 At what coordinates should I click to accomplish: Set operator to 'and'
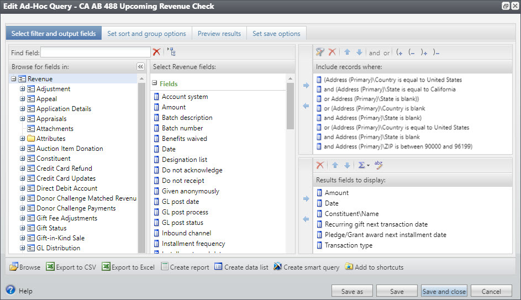tap(374, 53)
